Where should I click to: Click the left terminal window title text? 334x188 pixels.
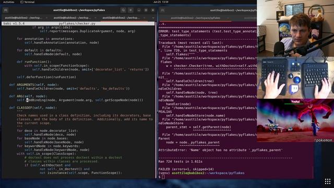79,10
